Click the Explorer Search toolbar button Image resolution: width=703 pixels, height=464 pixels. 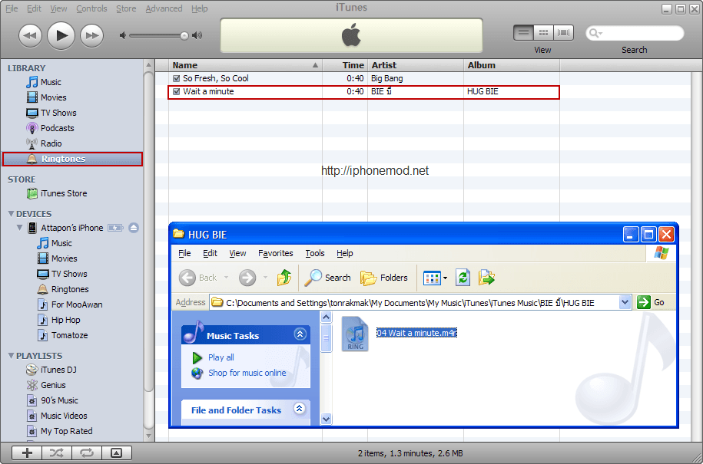pos(327,278)
